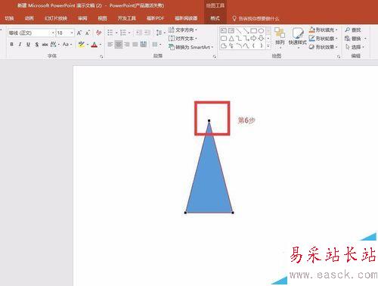Switch to the Format drawing tools tab
The image size is (378, 286).
tap(215, 18)
